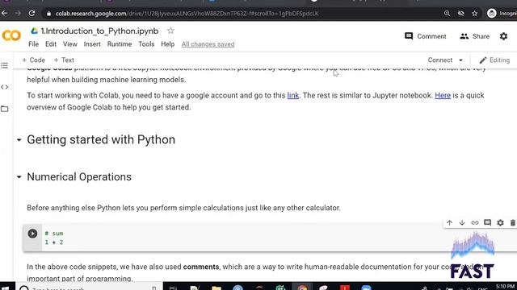Add a comment to the cell
This screenshot has height=290, width=517.
[487, 222]
